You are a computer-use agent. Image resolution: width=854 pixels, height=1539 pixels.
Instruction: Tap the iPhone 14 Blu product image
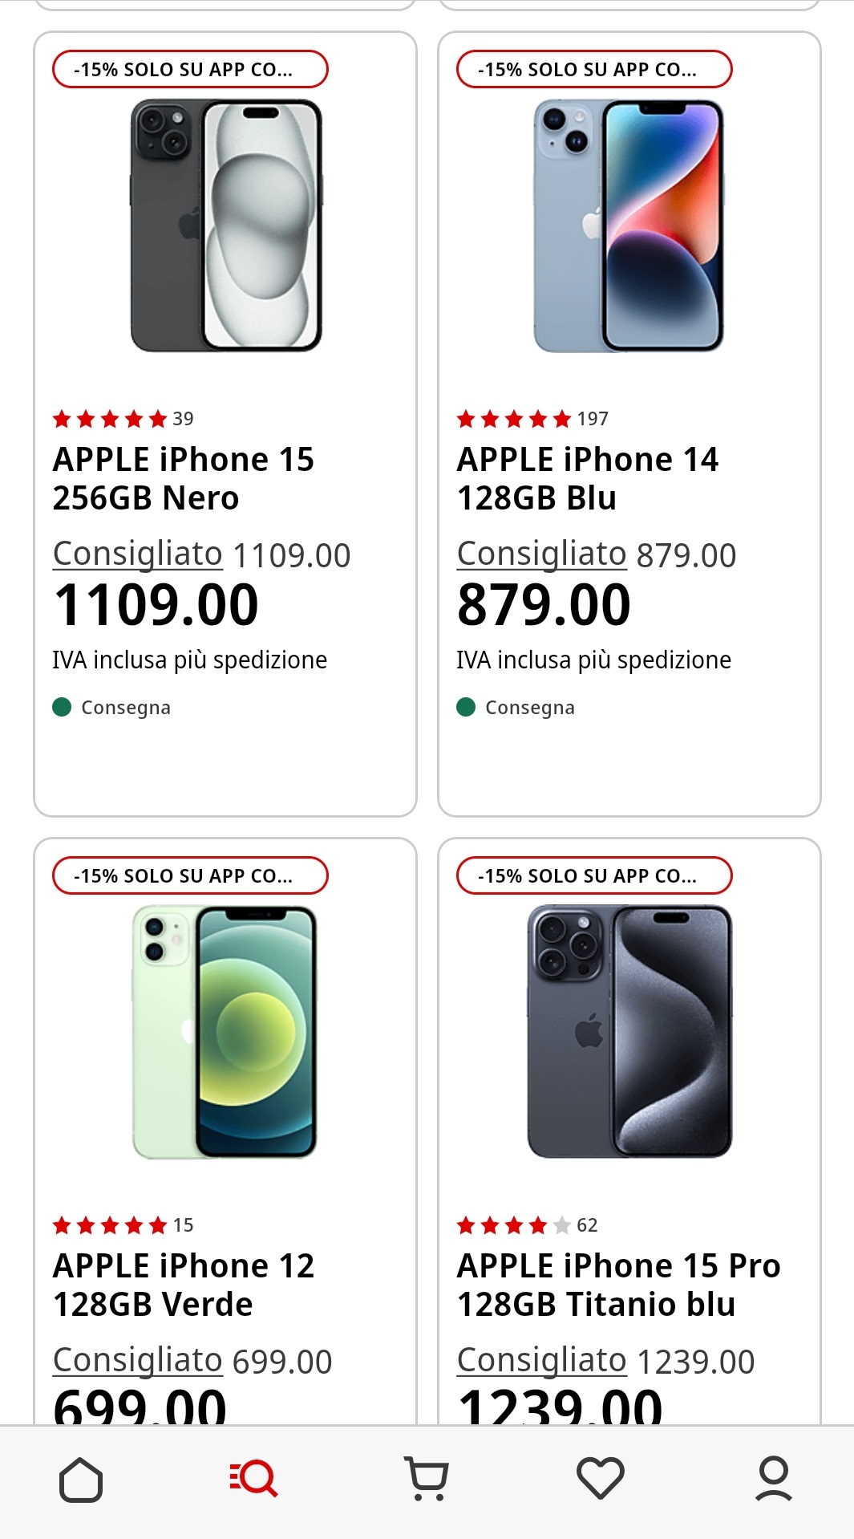(x=629, y=225)
